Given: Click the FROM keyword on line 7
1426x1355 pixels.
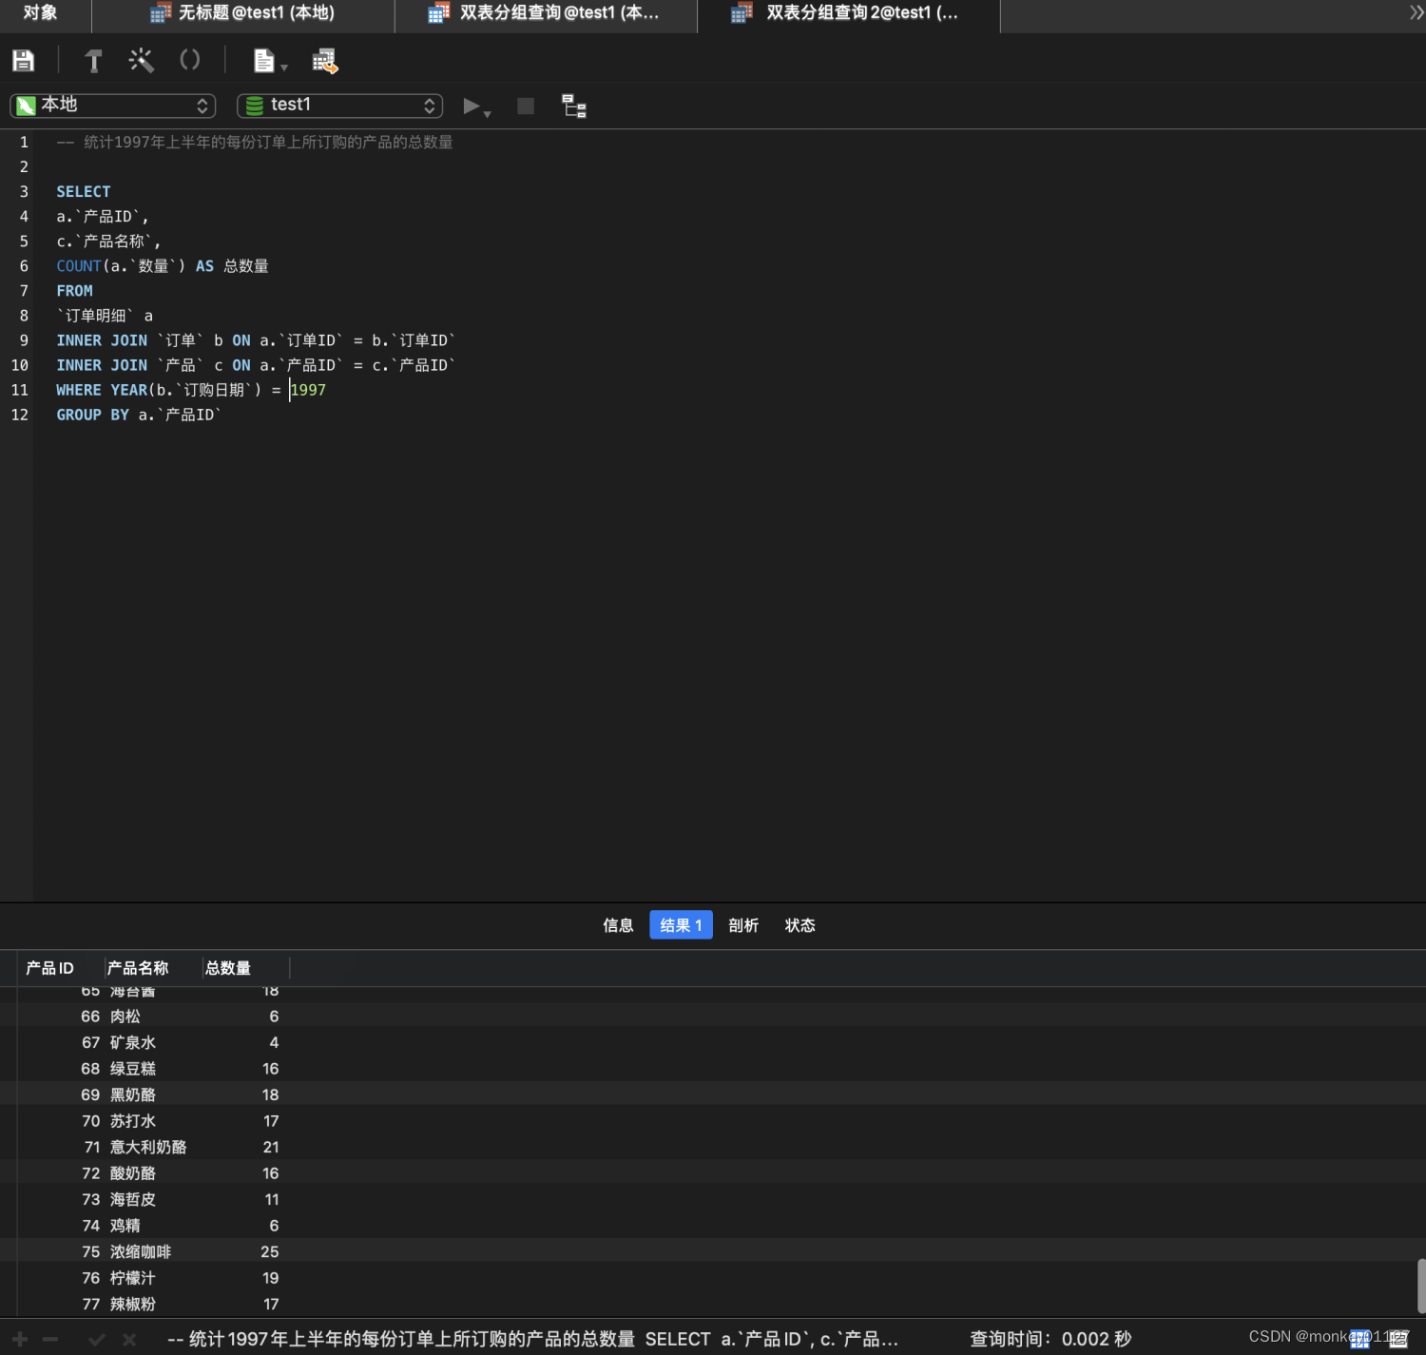Looking at the screenshot, I should click(74, 291).
